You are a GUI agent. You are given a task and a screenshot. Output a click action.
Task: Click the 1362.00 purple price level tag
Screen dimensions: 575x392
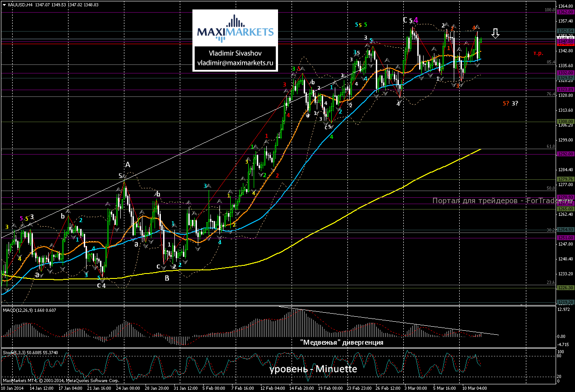pos(565,13)
